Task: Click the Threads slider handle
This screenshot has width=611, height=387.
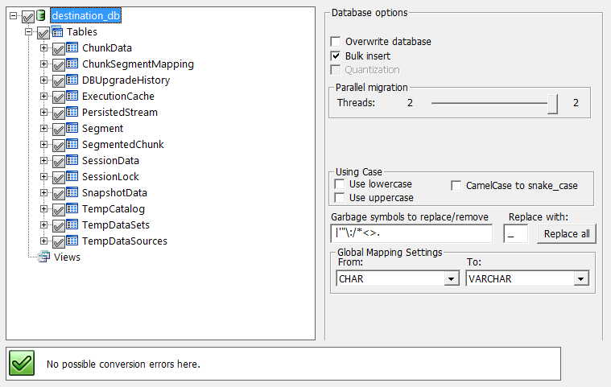Action: (x=552, y=104)
